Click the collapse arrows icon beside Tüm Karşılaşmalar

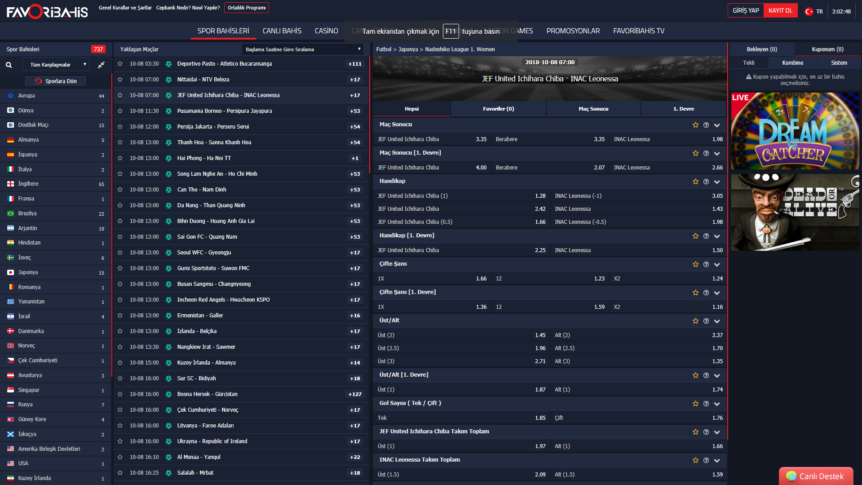tap(101, 65)
